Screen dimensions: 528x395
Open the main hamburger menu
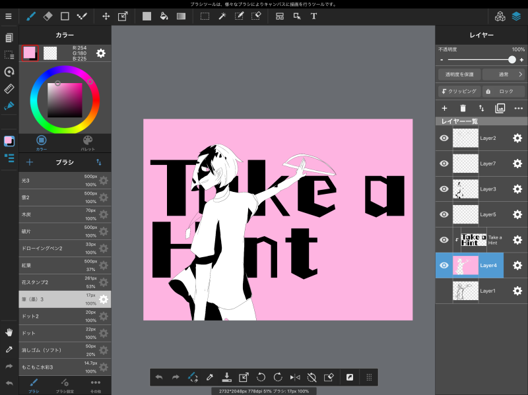click(9, 16)
